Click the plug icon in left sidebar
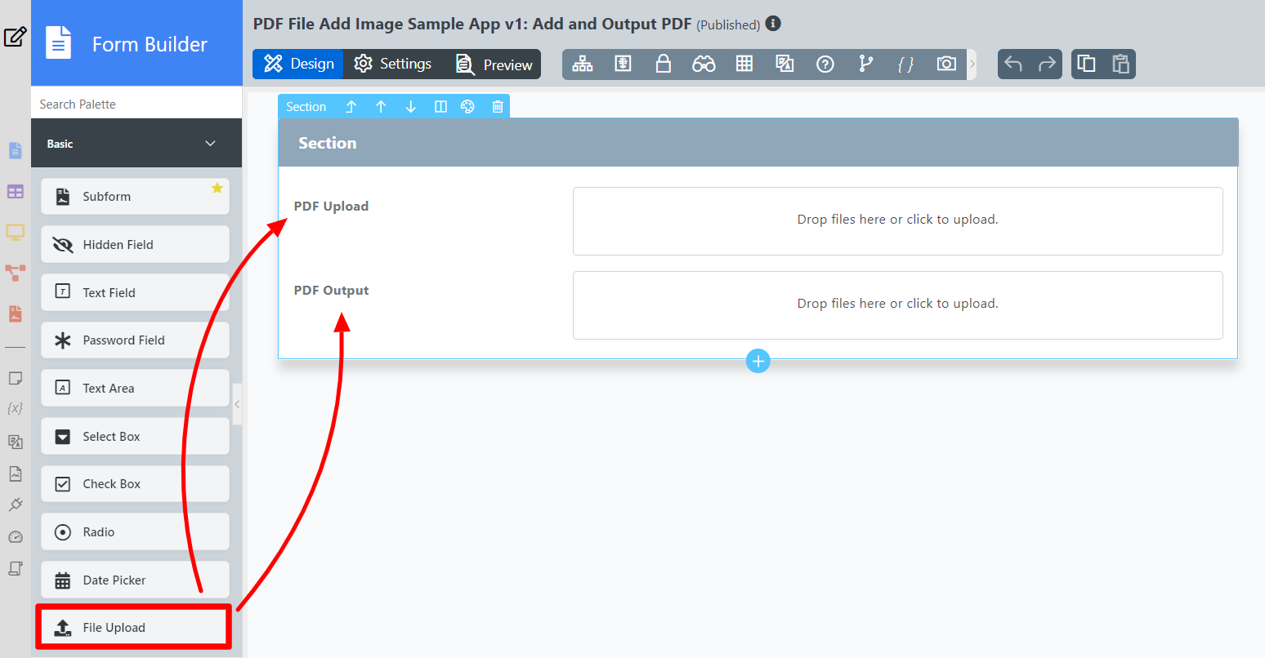This screenshot has height=658, width=1265. point(15,505)
